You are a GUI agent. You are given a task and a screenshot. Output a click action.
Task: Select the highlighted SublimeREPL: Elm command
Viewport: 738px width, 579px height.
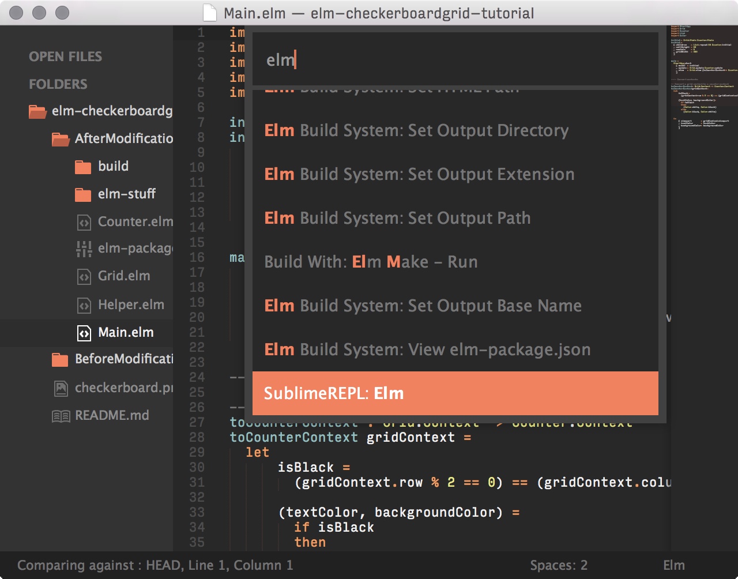(455, 393)
